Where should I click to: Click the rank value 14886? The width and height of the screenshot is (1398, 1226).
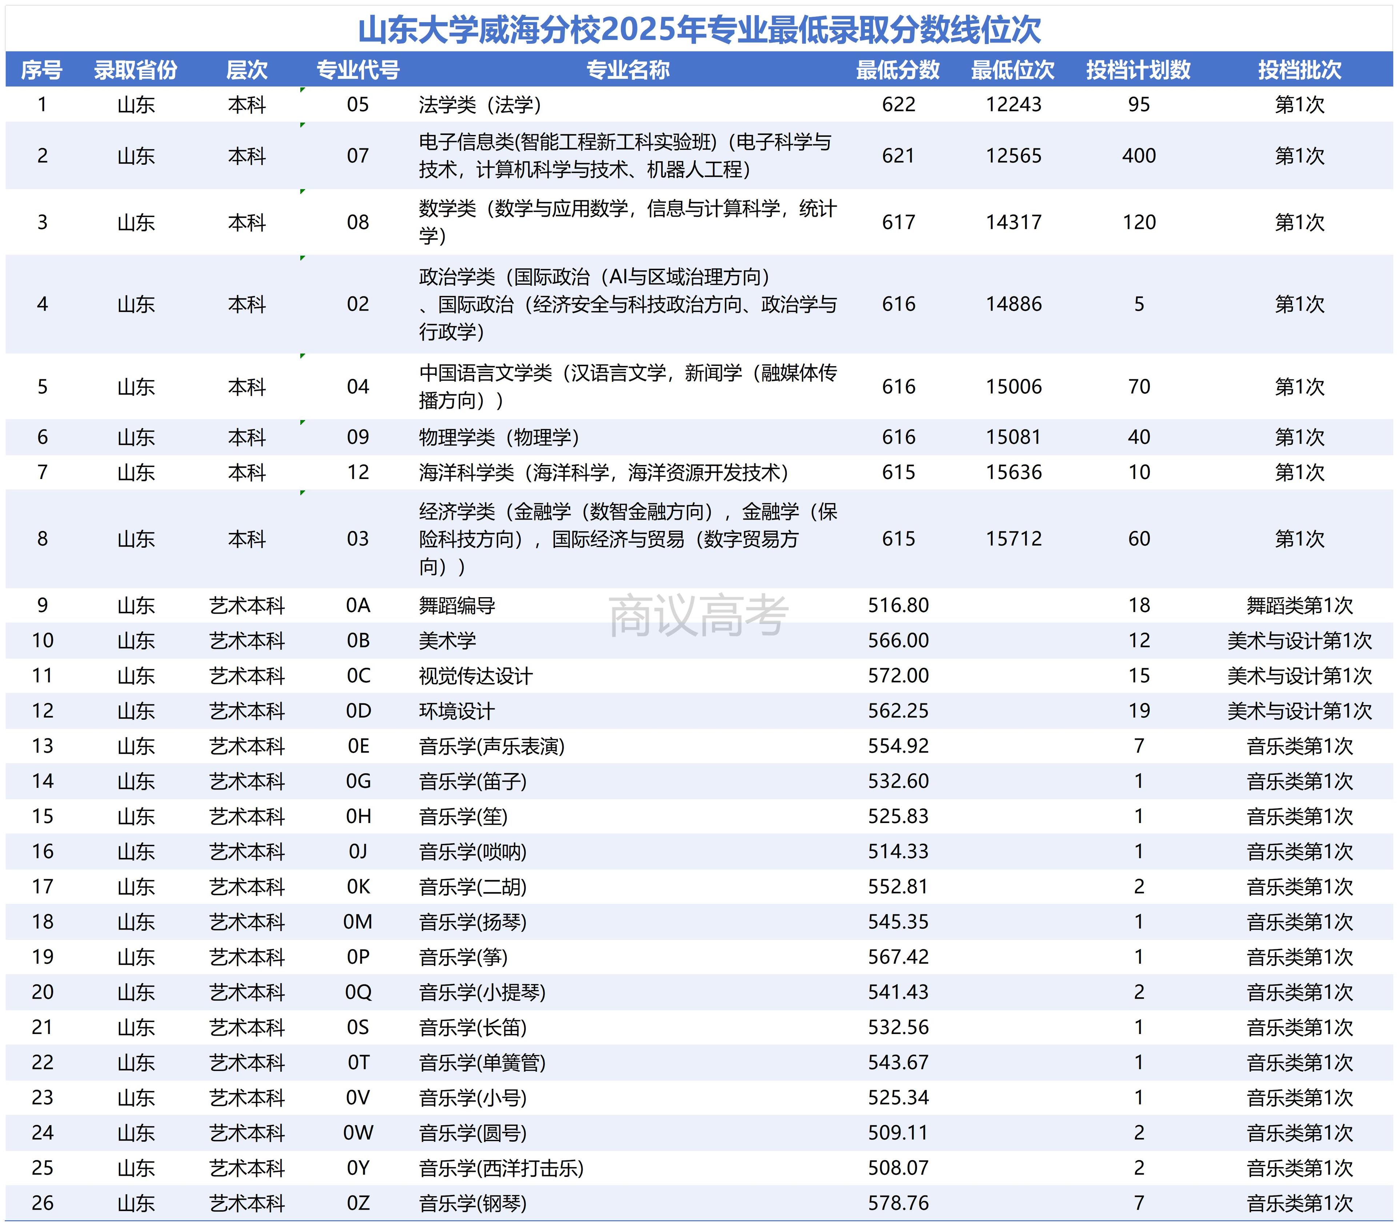(x=1014, y=304)
